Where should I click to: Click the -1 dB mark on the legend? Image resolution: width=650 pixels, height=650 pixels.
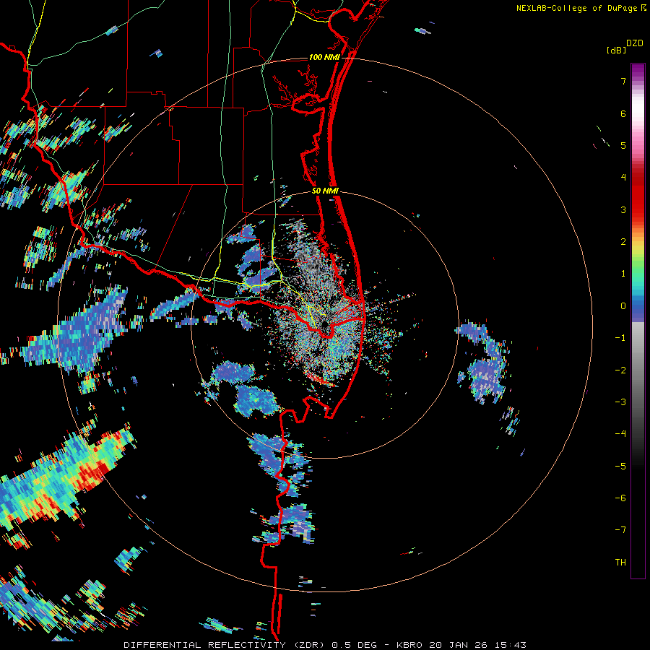620,338
